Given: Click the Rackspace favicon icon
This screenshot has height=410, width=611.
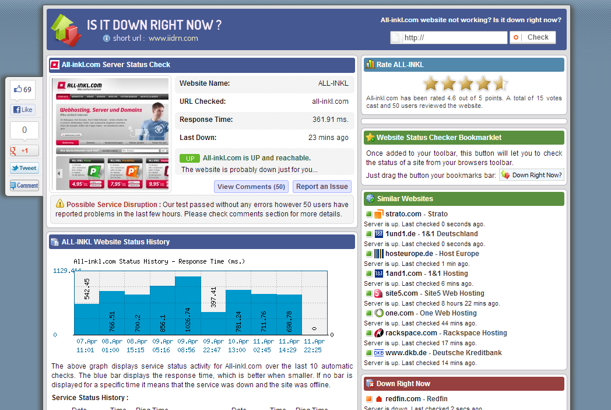Looking at the screenshot, I should pyautogui.click(x=378, y=333).
